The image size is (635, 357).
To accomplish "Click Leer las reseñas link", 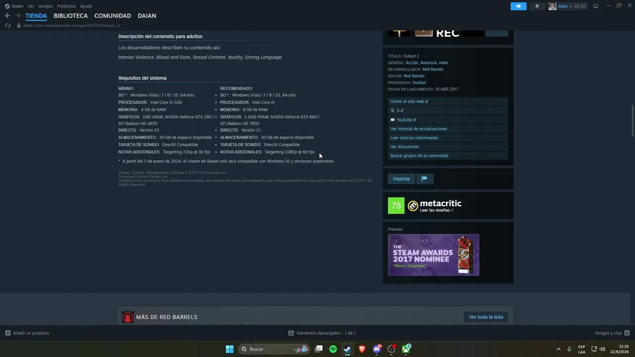I will tap(437, 210).
